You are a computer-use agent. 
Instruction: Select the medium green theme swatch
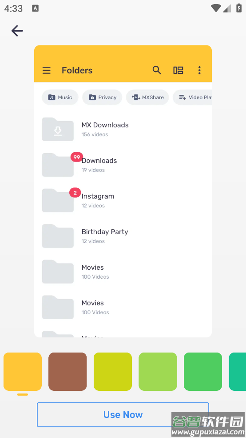pyautogui.click(x=203, y=372)
